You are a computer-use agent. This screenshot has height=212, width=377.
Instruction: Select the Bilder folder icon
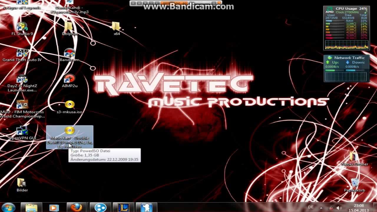click(22, 185)
